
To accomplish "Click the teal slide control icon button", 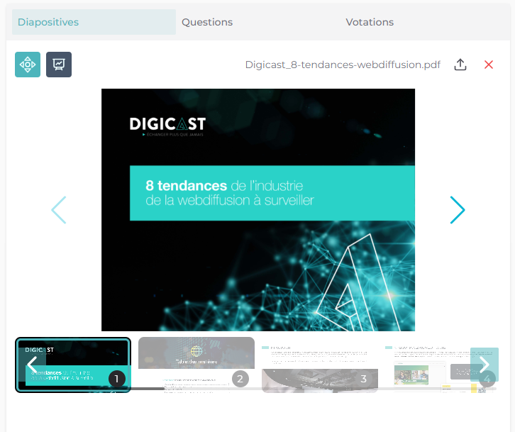I will coord(28,65).
